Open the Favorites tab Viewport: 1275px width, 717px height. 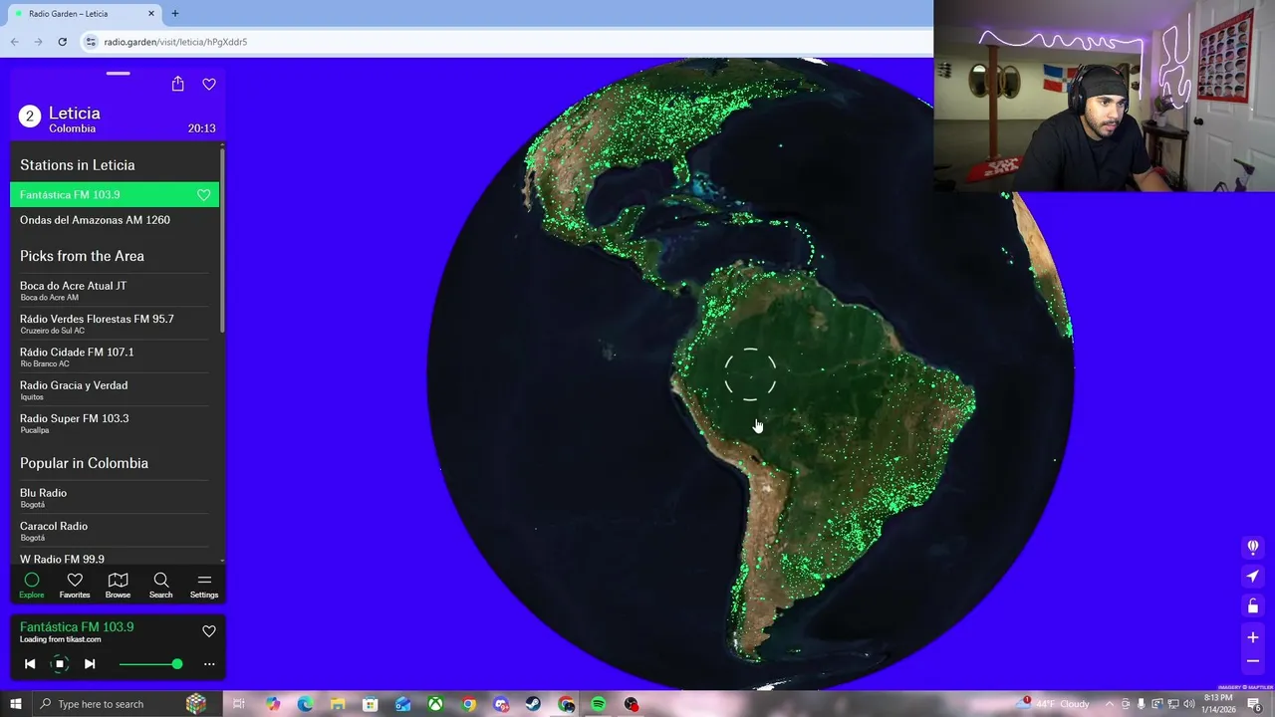tap(75, 586)
